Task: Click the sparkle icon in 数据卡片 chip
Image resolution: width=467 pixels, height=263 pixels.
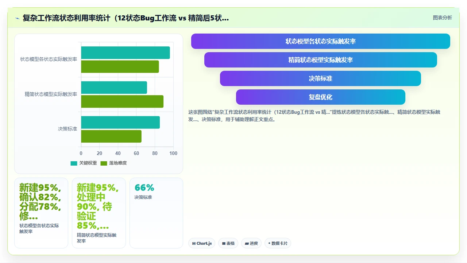Action: pos(269,243)
